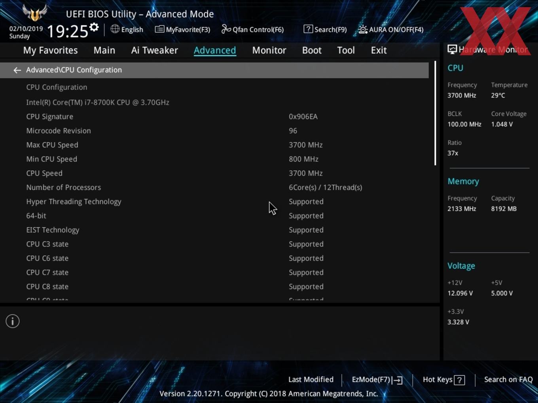Select the CPU C3 state row
The image size is (538, 403).
click(214, 245)
